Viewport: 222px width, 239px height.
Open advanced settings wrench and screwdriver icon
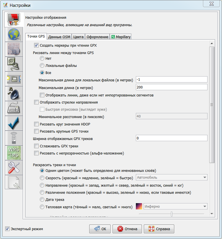14,168
